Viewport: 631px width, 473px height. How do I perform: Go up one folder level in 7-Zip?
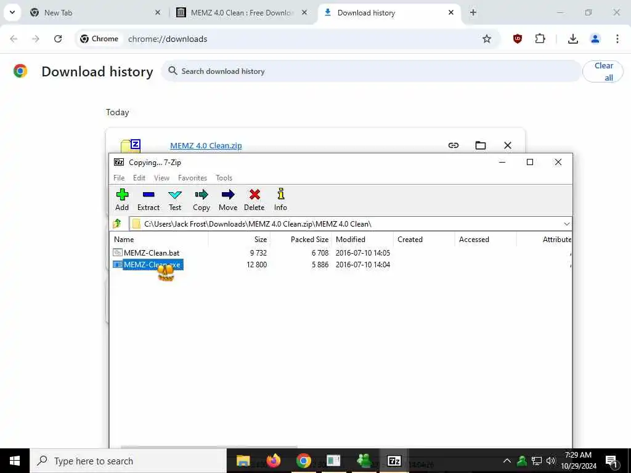[117, 224]
